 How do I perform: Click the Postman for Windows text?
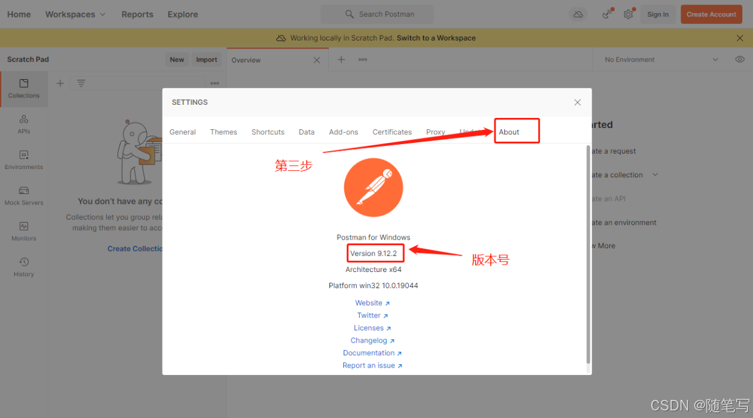[x=374, y=237]
